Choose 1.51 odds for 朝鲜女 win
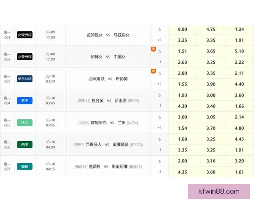This screenshot has width=254, height=203. (x=182, y=51)
